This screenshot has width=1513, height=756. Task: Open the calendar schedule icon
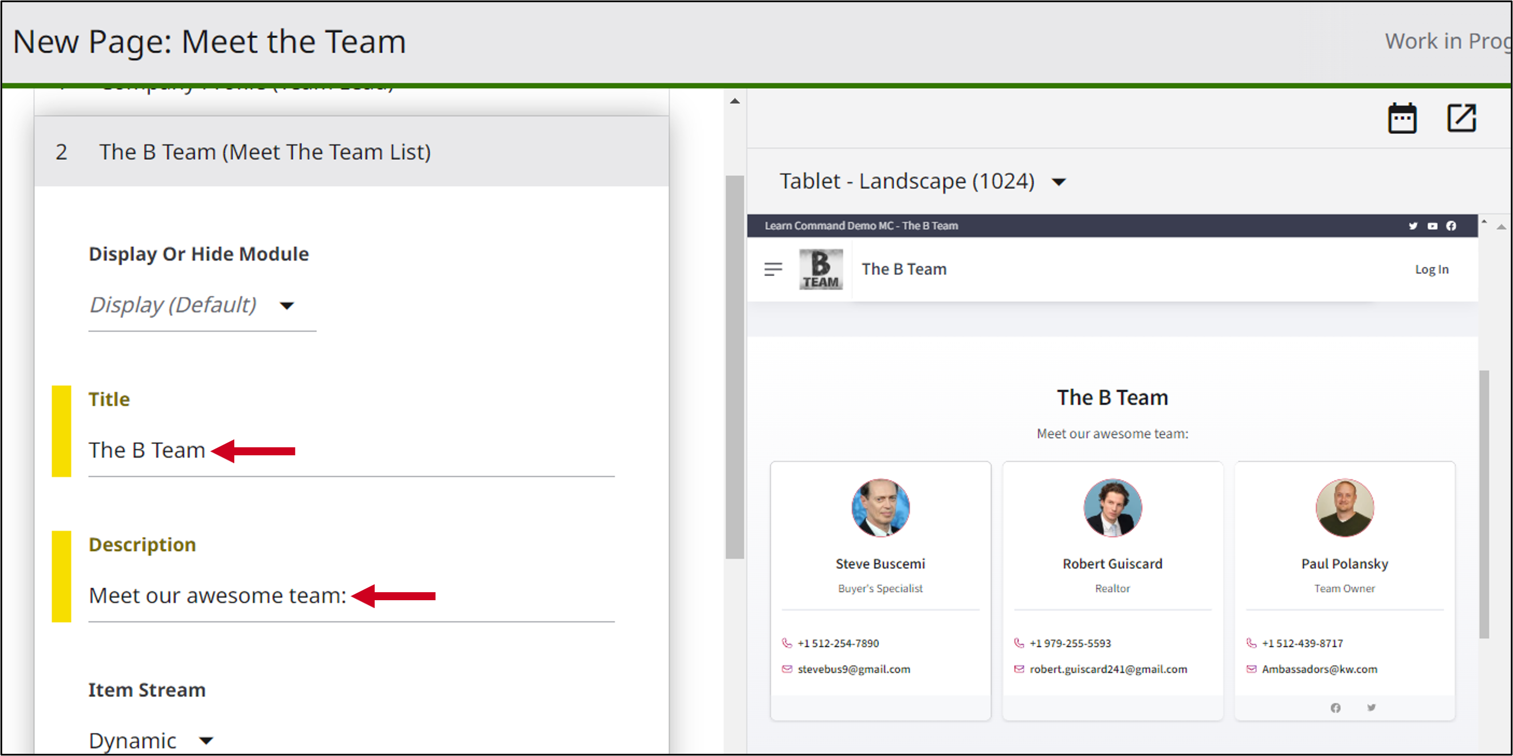[1401, 119]
